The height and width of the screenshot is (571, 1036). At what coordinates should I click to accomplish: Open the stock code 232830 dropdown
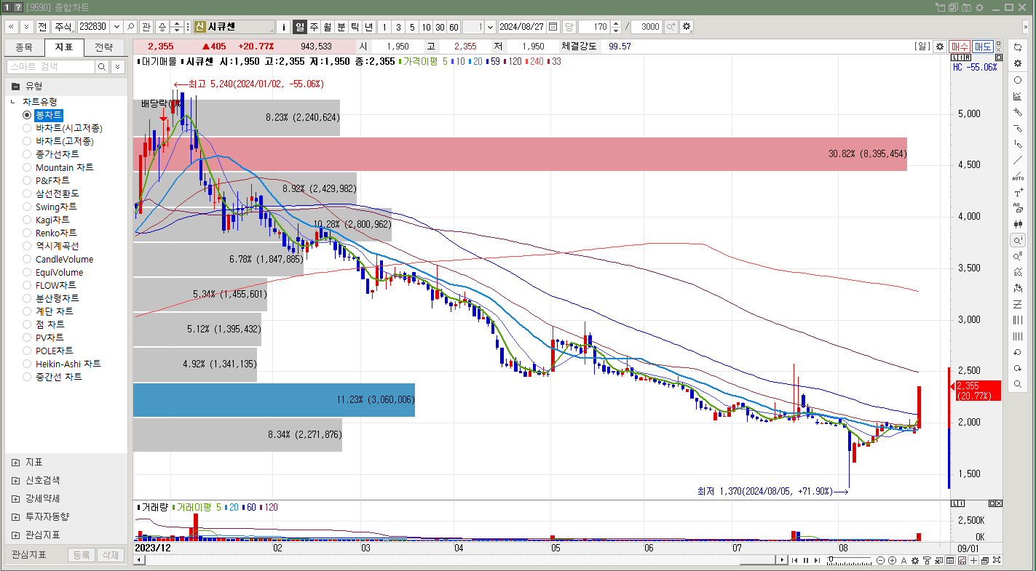[x=116, y=27]
